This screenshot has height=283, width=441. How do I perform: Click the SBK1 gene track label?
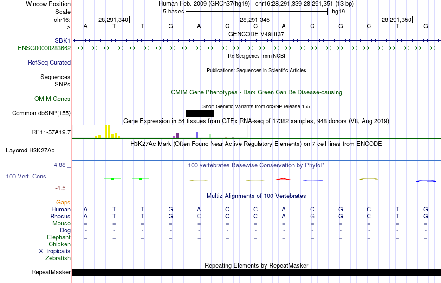pyautogui.click(x=63, y=41)
